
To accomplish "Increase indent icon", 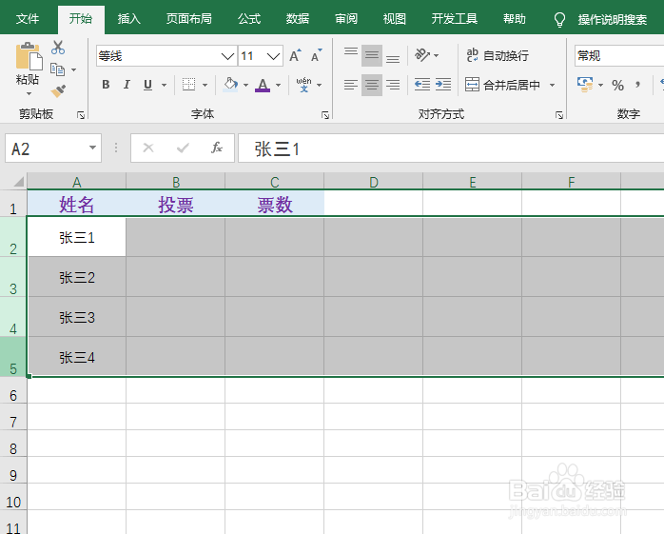I will click(443, 85).
